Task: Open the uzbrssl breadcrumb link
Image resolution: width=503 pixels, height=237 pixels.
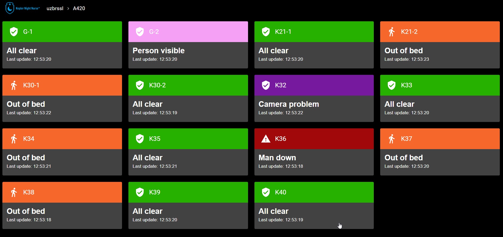Action: point(55,9)
